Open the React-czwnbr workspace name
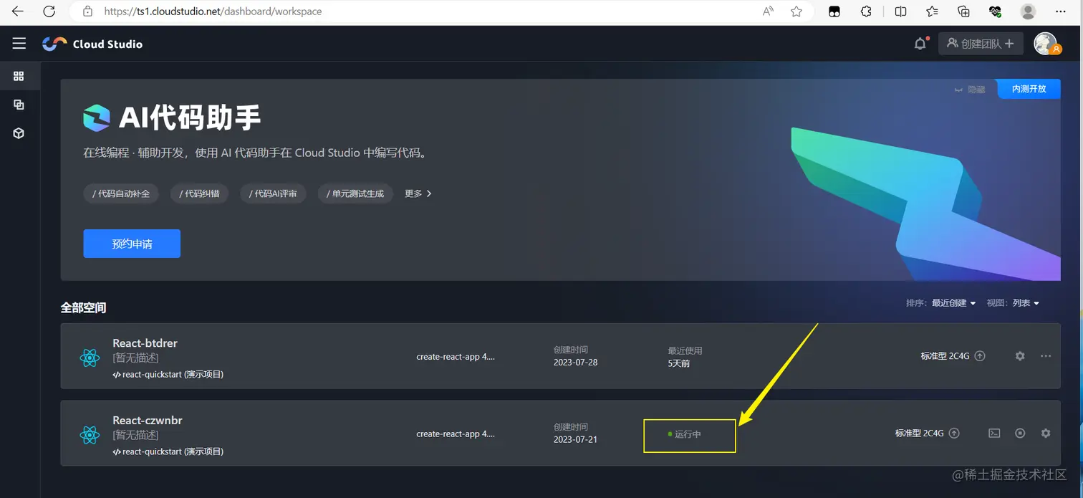This screenshot has height=498, width=1083. 148,421
